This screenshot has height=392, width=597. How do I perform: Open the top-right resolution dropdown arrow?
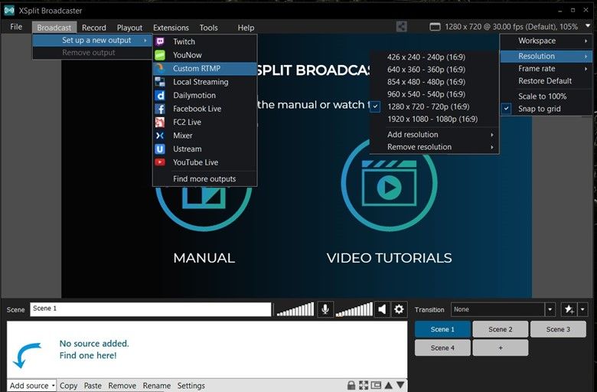tap(588, 26)
